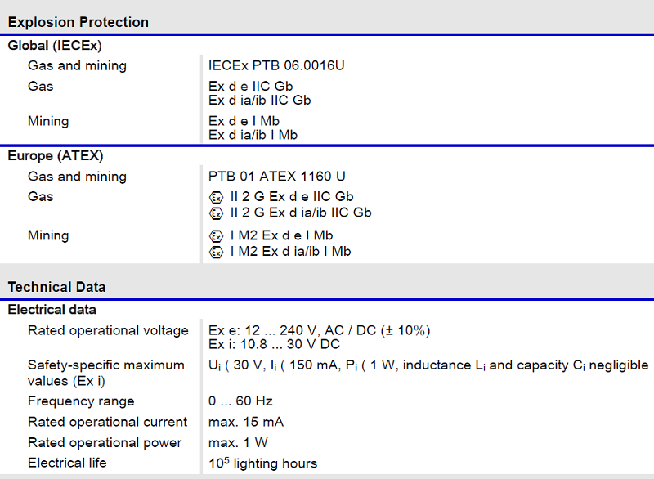Screen dimensions: 654x479
Task: Select the Technical Data section header
Action: click(x=56, y=287)
